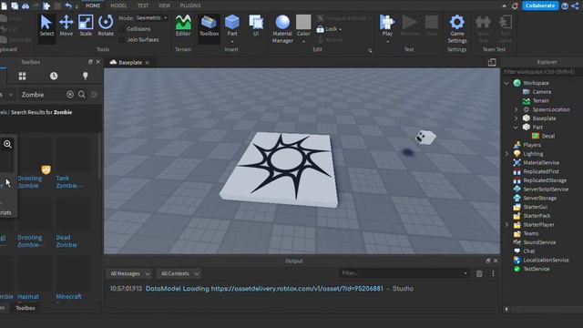Open the All Contexts dropdown
583x328 pixels.
coord(179,273)
